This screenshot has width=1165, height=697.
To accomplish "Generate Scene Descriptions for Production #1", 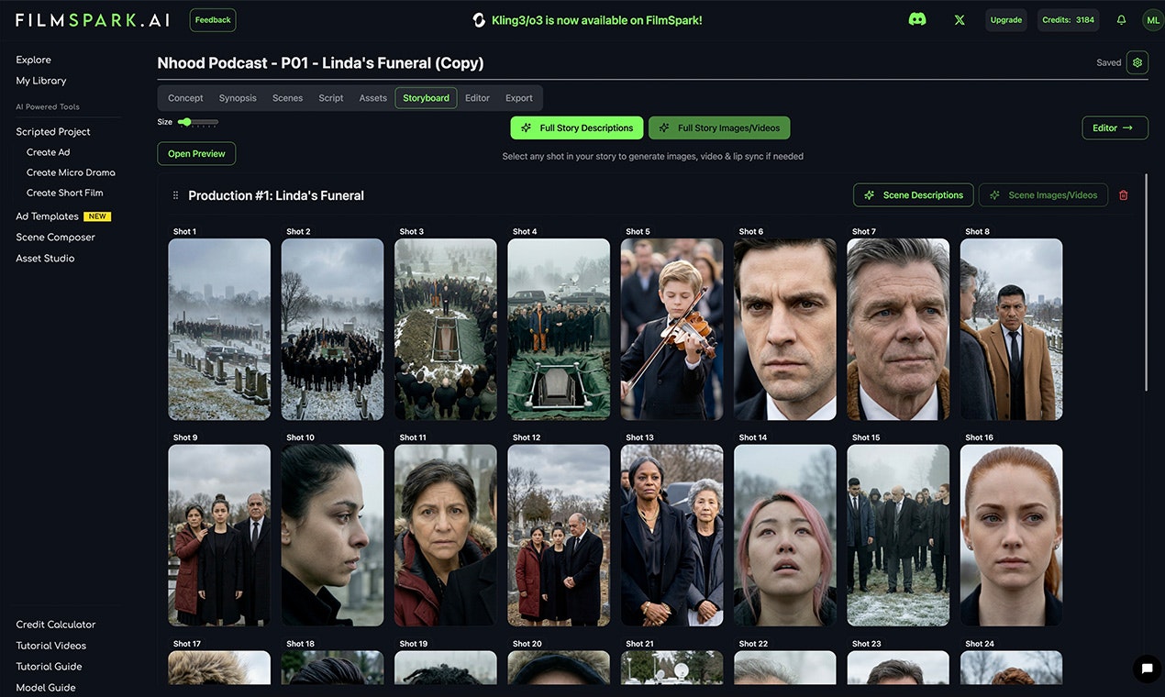I will coord(913,194).
